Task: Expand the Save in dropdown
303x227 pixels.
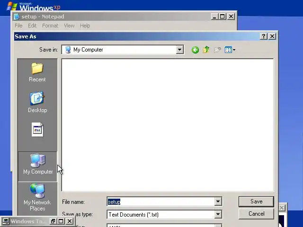Action: tap(179, 50)
